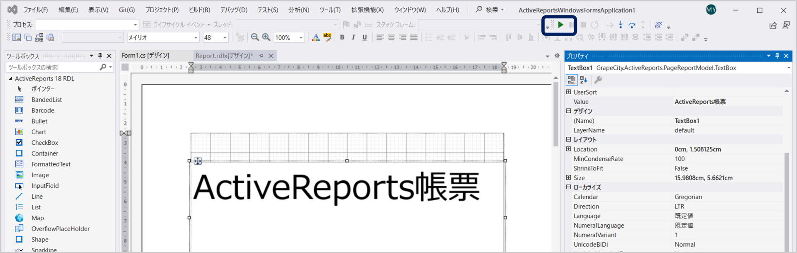The image size is (797, 253).
Task: Open the search box in title bar
Action: click(x=490, y=10)
